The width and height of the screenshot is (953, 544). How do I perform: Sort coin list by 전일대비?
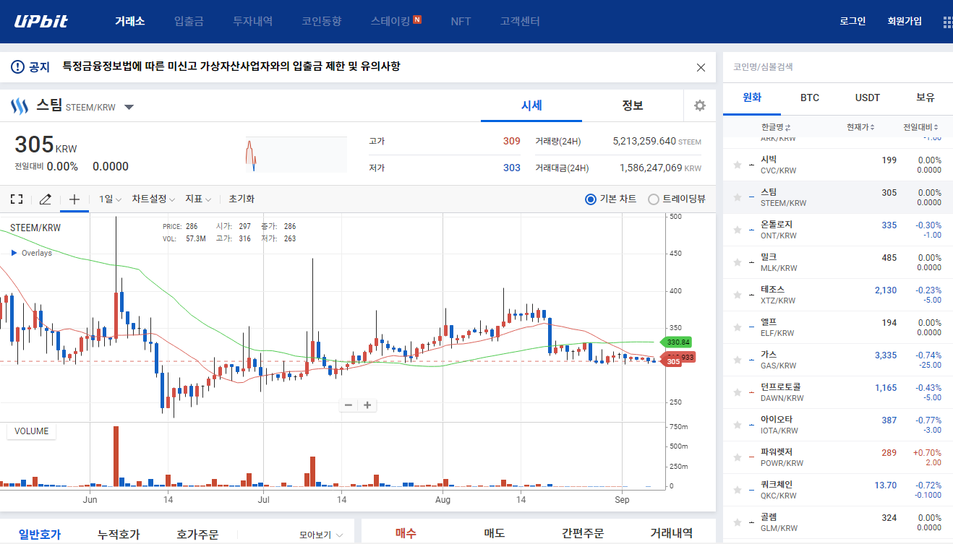click(922, 127)
